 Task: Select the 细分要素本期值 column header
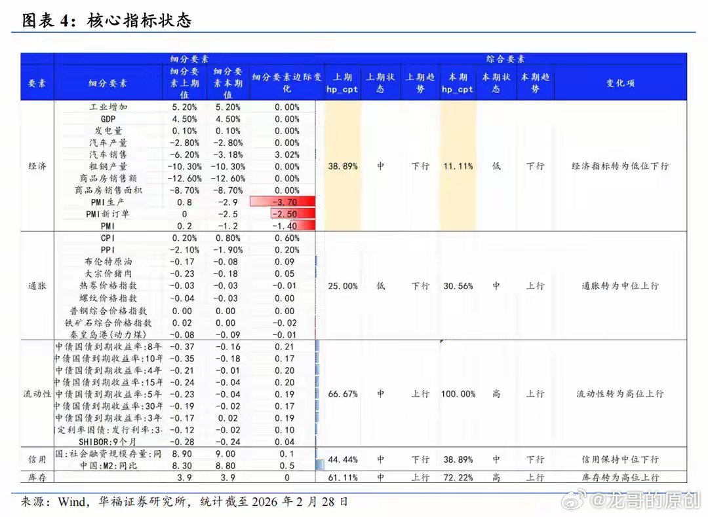(228, 83)
